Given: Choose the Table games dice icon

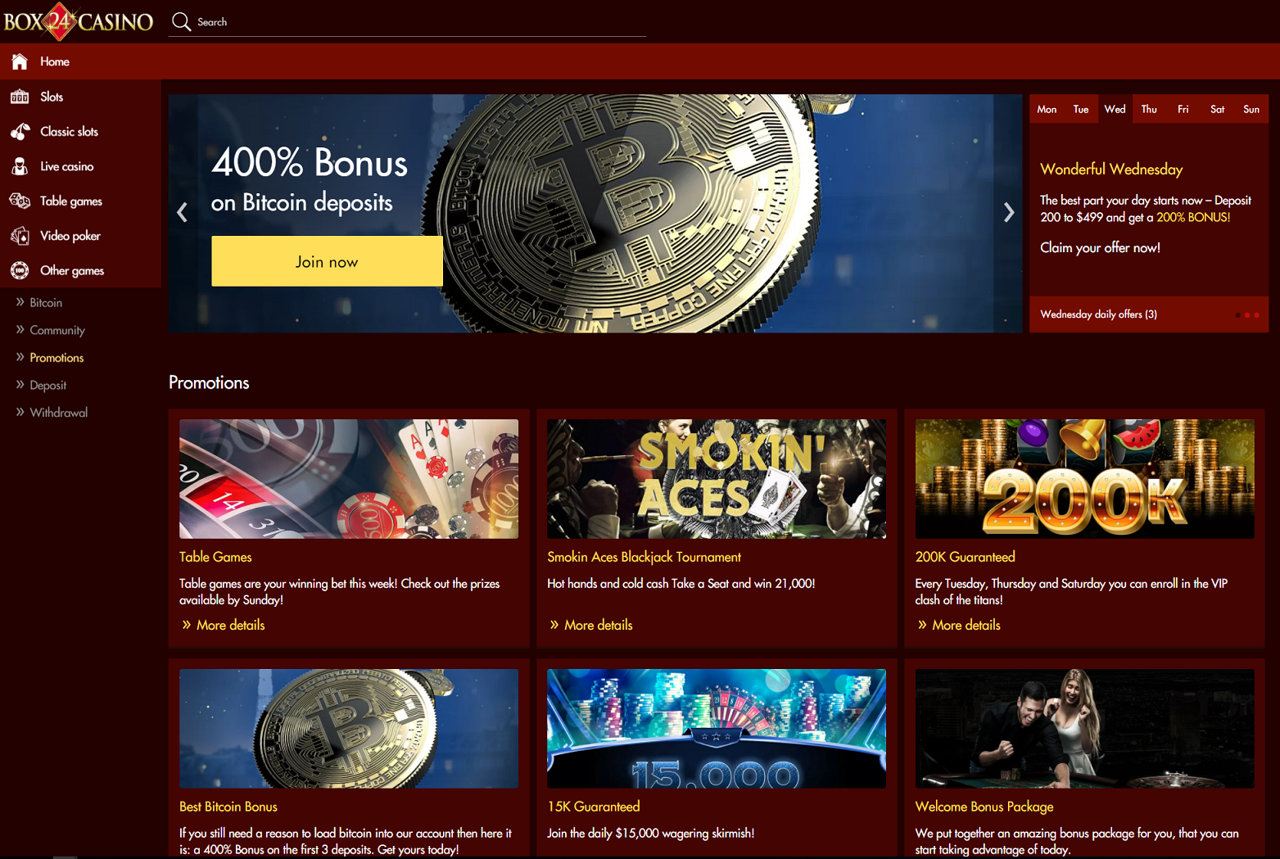Looking at the screenshot, I should (x=20, y=201).
